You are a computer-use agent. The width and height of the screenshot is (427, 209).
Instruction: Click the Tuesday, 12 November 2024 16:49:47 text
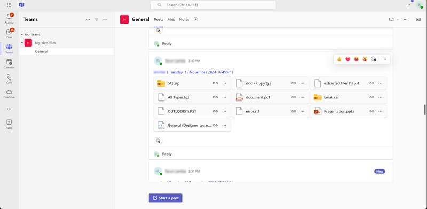tap(200, 72)
